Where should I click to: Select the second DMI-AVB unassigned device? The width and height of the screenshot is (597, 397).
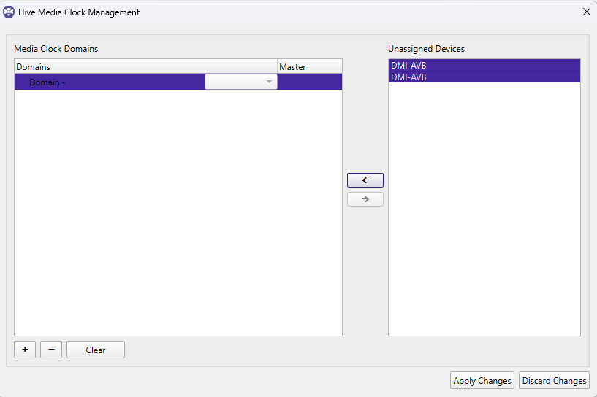[x=484, y=77]
